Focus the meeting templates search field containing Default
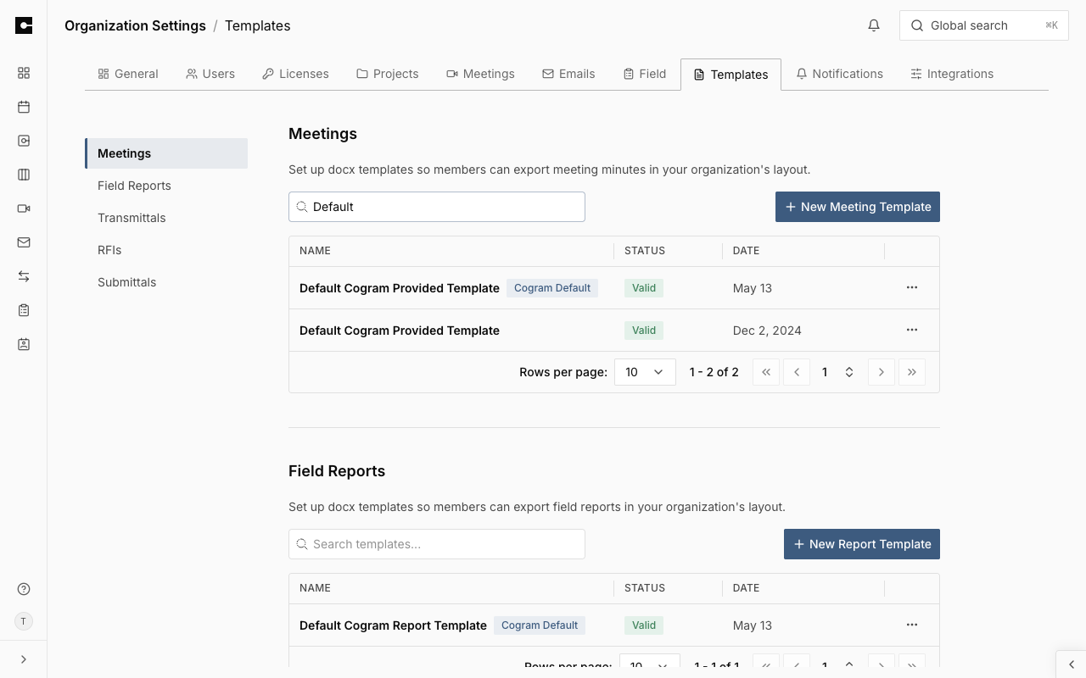This screenshot has width=1086, height=678. click(x=437, y=207)
